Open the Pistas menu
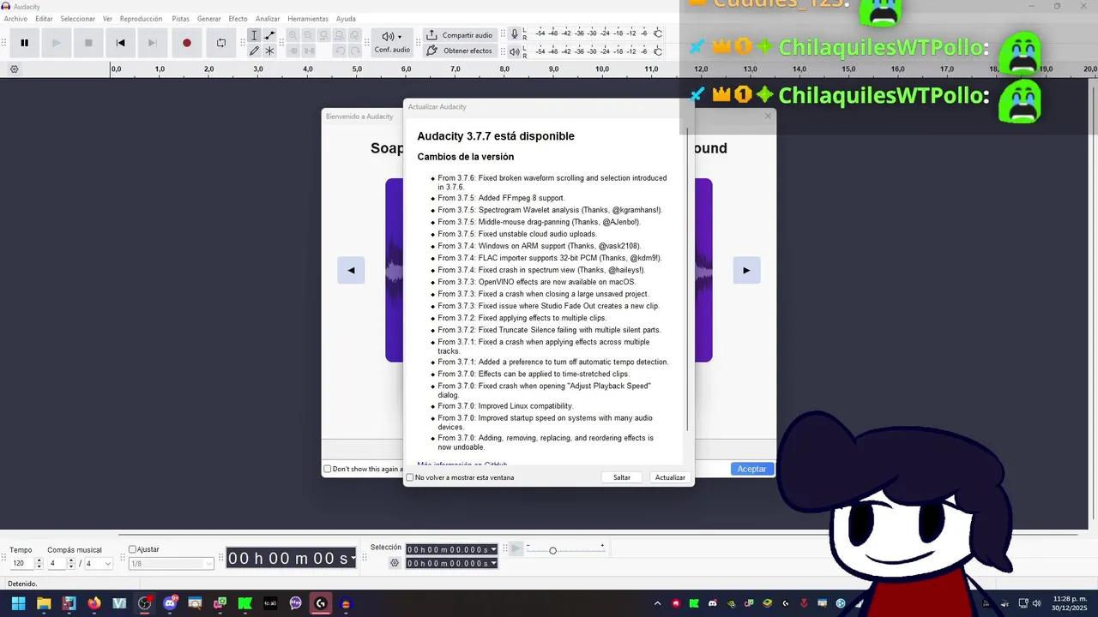Viewport: 1098px width, 617px height. point(180,19)
